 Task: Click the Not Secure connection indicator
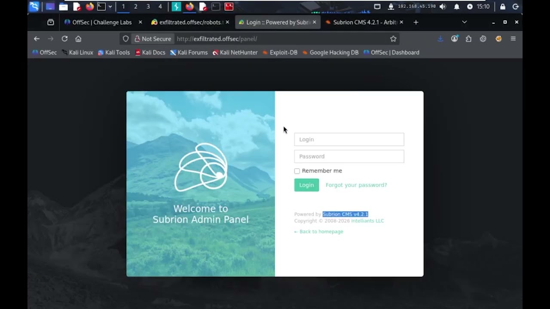point(153,39)
